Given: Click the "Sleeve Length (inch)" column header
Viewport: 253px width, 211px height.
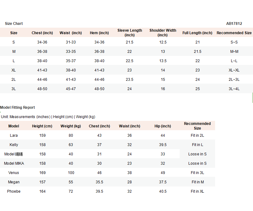Looking at the screenshot, I should coord(130,33).
